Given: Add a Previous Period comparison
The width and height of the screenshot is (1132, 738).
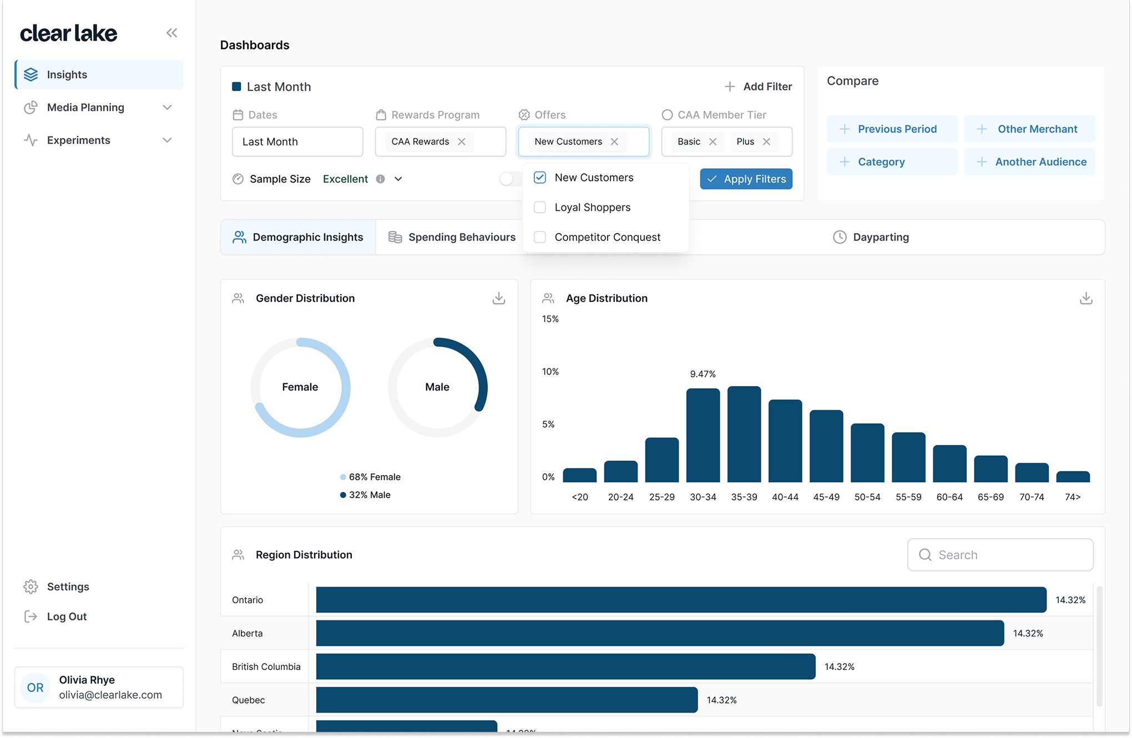Looking at the screenshot, I should [892, 129].
